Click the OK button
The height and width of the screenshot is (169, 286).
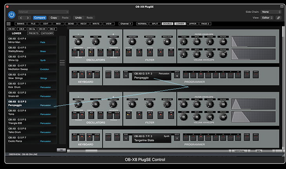point(61,150)
